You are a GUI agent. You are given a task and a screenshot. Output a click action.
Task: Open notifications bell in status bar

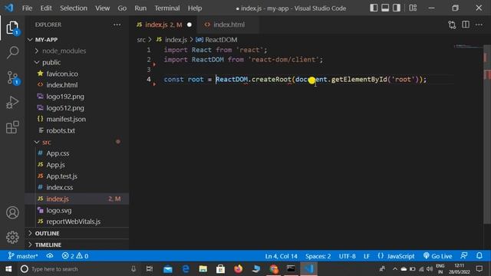[479, 256]
